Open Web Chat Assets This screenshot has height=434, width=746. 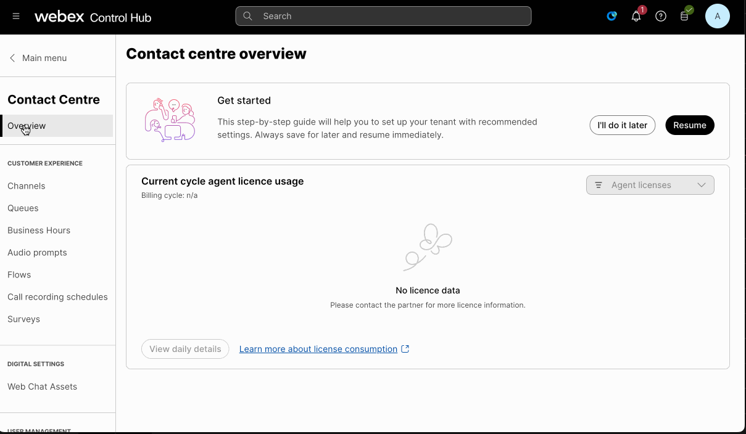42,387
